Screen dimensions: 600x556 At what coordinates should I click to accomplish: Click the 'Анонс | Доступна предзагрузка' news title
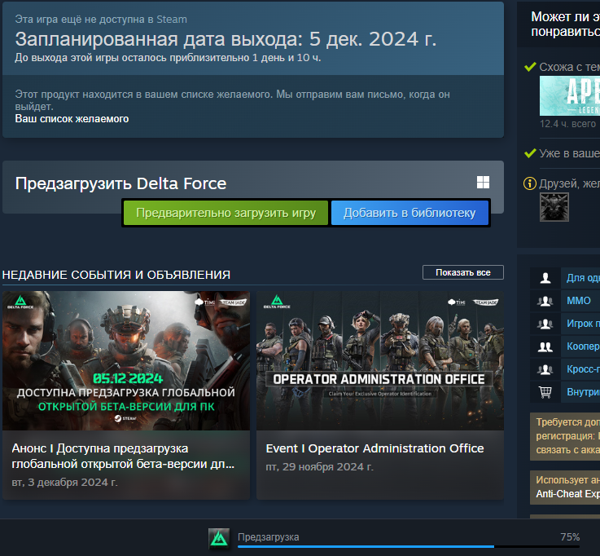pyautogui.click(x=123, y=456)
